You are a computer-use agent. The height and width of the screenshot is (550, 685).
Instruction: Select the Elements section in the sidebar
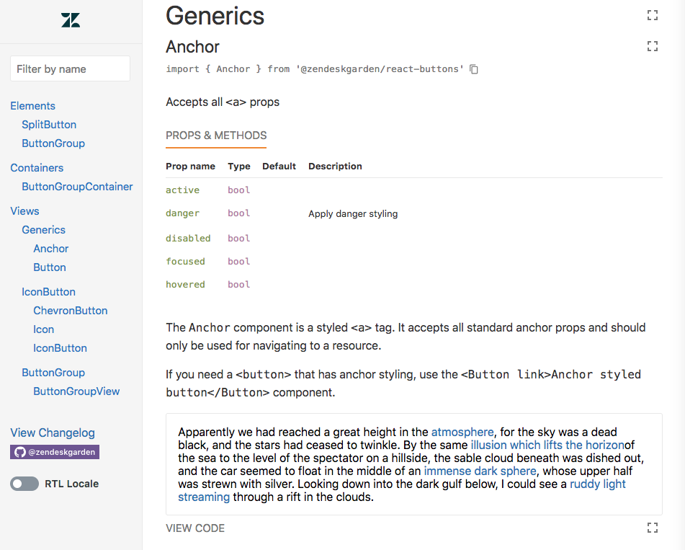coord(32,106)
